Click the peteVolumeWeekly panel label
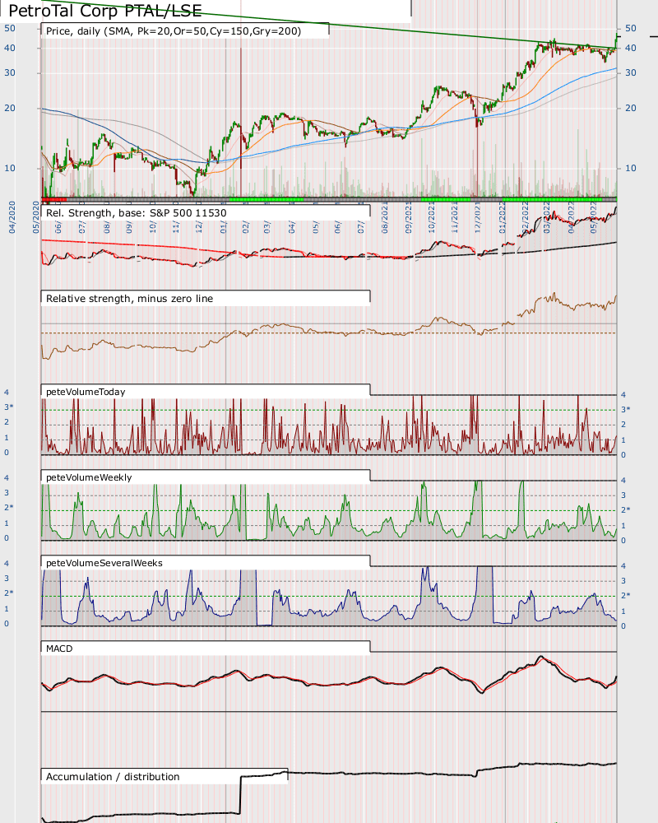This screenshot has width=658, height=823. 89,477
